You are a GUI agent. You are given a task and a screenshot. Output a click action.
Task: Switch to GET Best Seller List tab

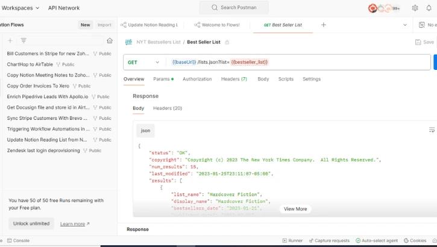(283, 25)
